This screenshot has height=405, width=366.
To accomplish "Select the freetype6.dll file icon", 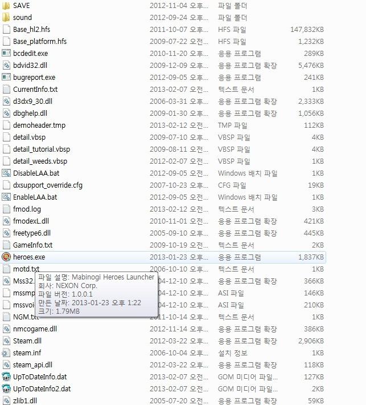I will coord(6,233).
